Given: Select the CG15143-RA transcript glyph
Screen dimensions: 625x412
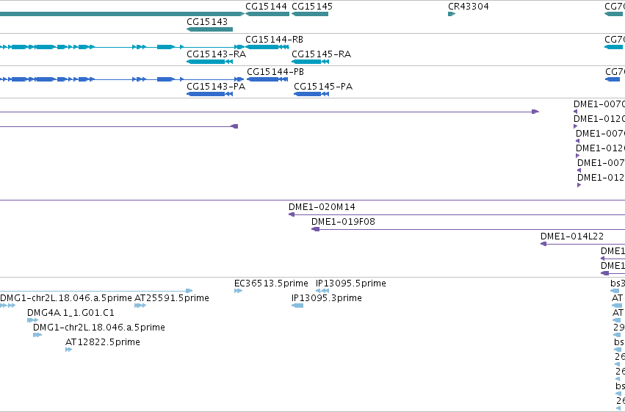Looking at the screenshot, I should (209, 62).
